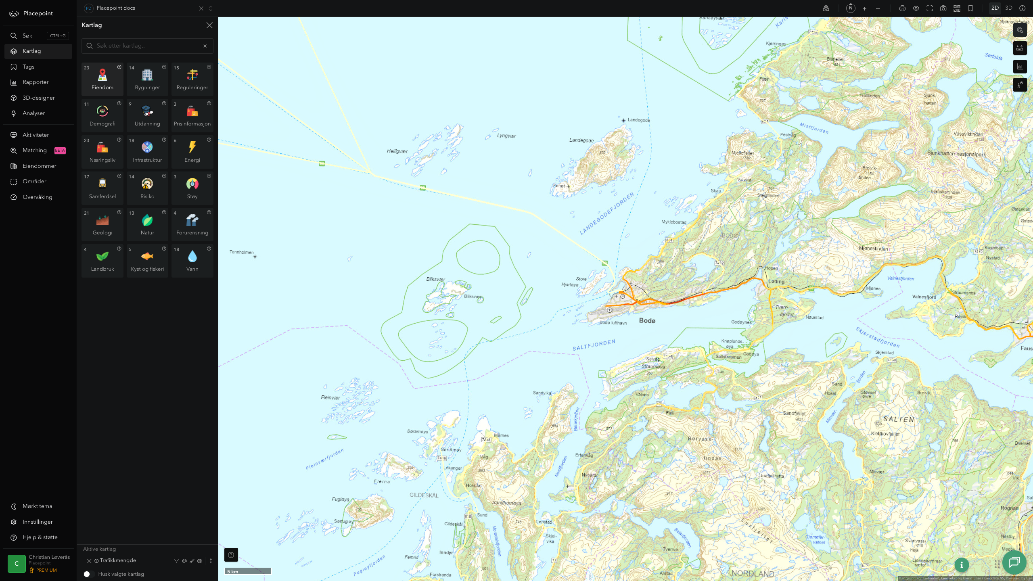Open the Christian Løverås user profile

pos(39,564)
